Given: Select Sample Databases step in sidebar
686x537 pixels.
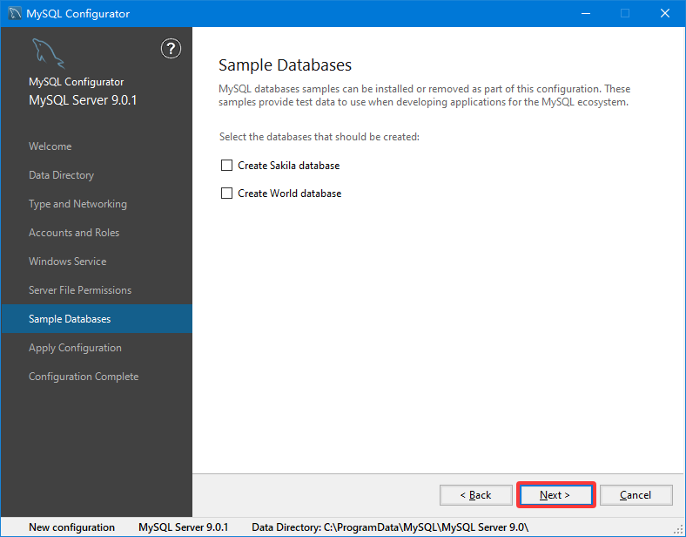Looking at the screenshot, I should [97, 318].
